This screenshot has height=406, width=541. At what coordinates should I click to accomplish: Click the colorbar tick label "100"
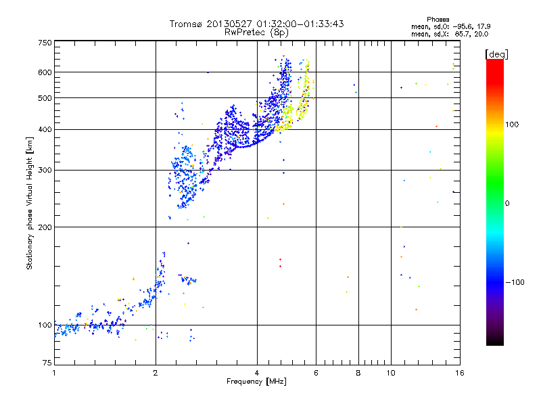tap(512, 125)
